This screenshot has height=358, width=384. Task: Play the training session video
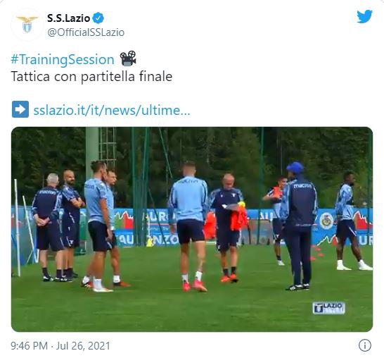pyautogui.click(x=192, y=229)
